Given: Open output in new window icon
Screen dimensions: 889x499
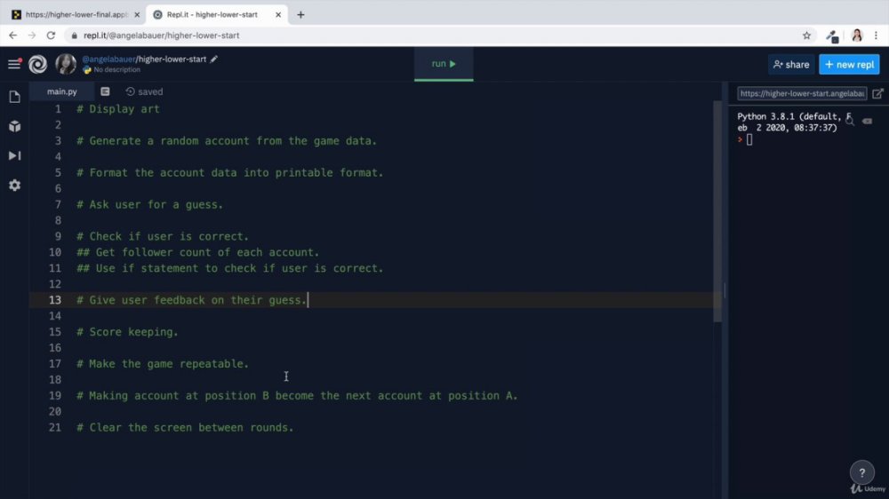Looking at the screenshot, I should pos(877,93).
